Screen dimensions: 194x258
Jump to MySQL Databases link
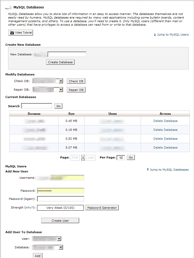click(x=168, y=170)
